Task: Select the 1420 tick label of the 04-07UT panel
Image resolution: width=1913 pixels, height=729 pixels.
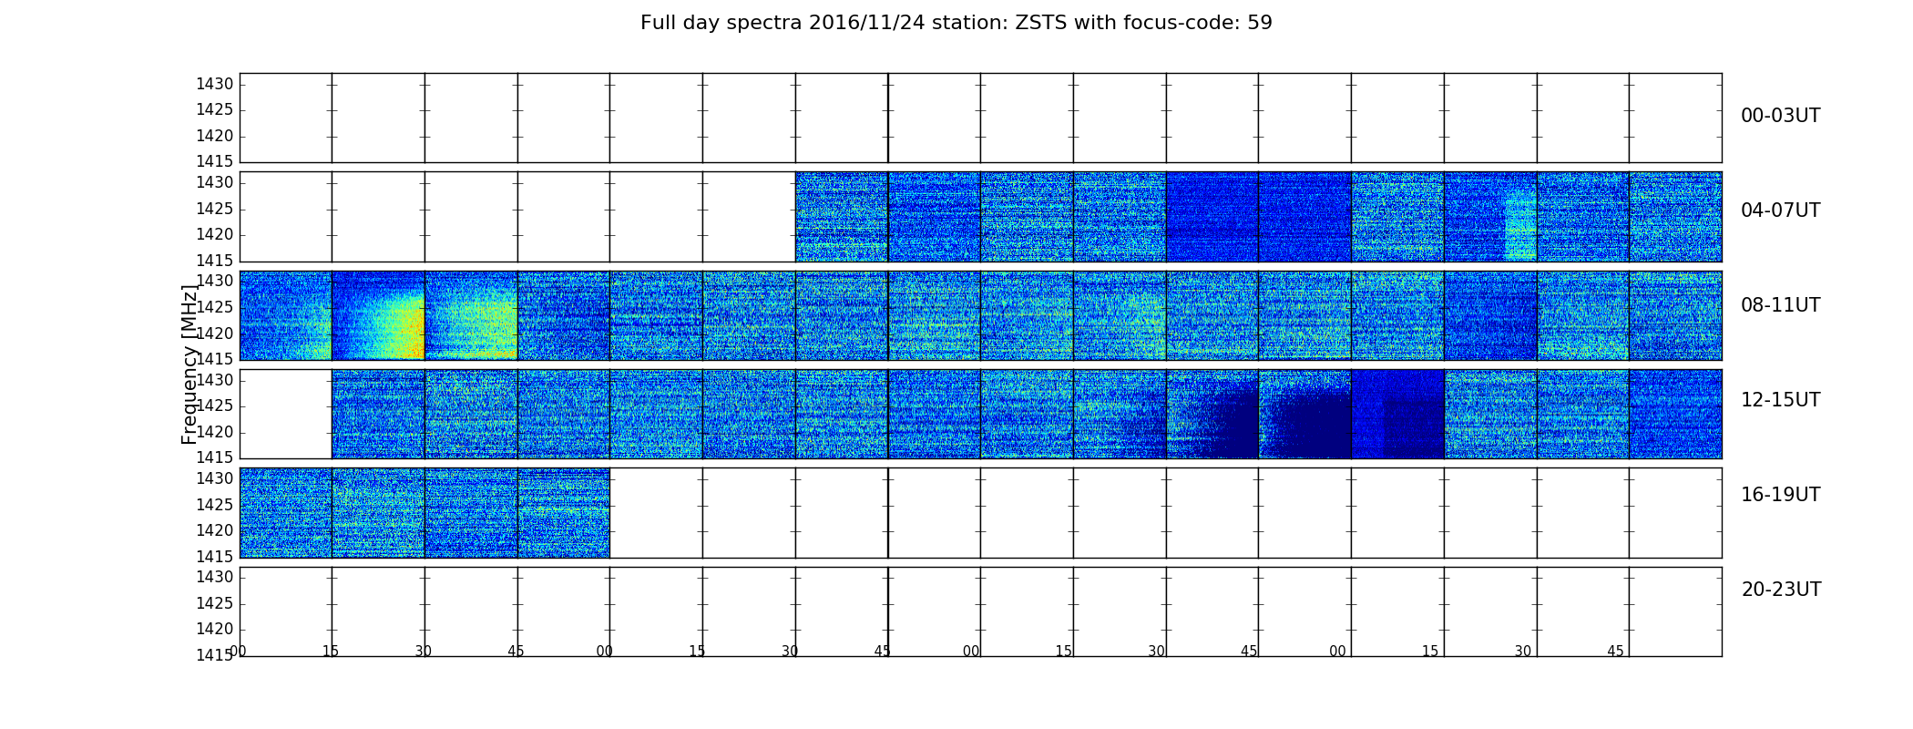Action: coord(215,235)
